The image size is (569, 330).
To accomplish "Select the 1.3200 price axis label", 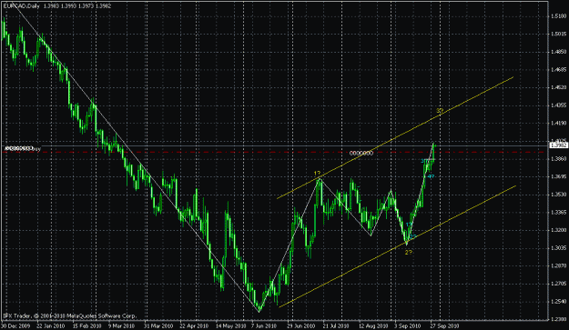I will pyautogui.click(x=558, y=230).
